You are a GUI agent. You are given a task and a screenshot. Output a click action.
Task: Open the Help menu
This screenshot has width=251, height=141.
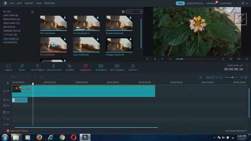click(39, 3)
